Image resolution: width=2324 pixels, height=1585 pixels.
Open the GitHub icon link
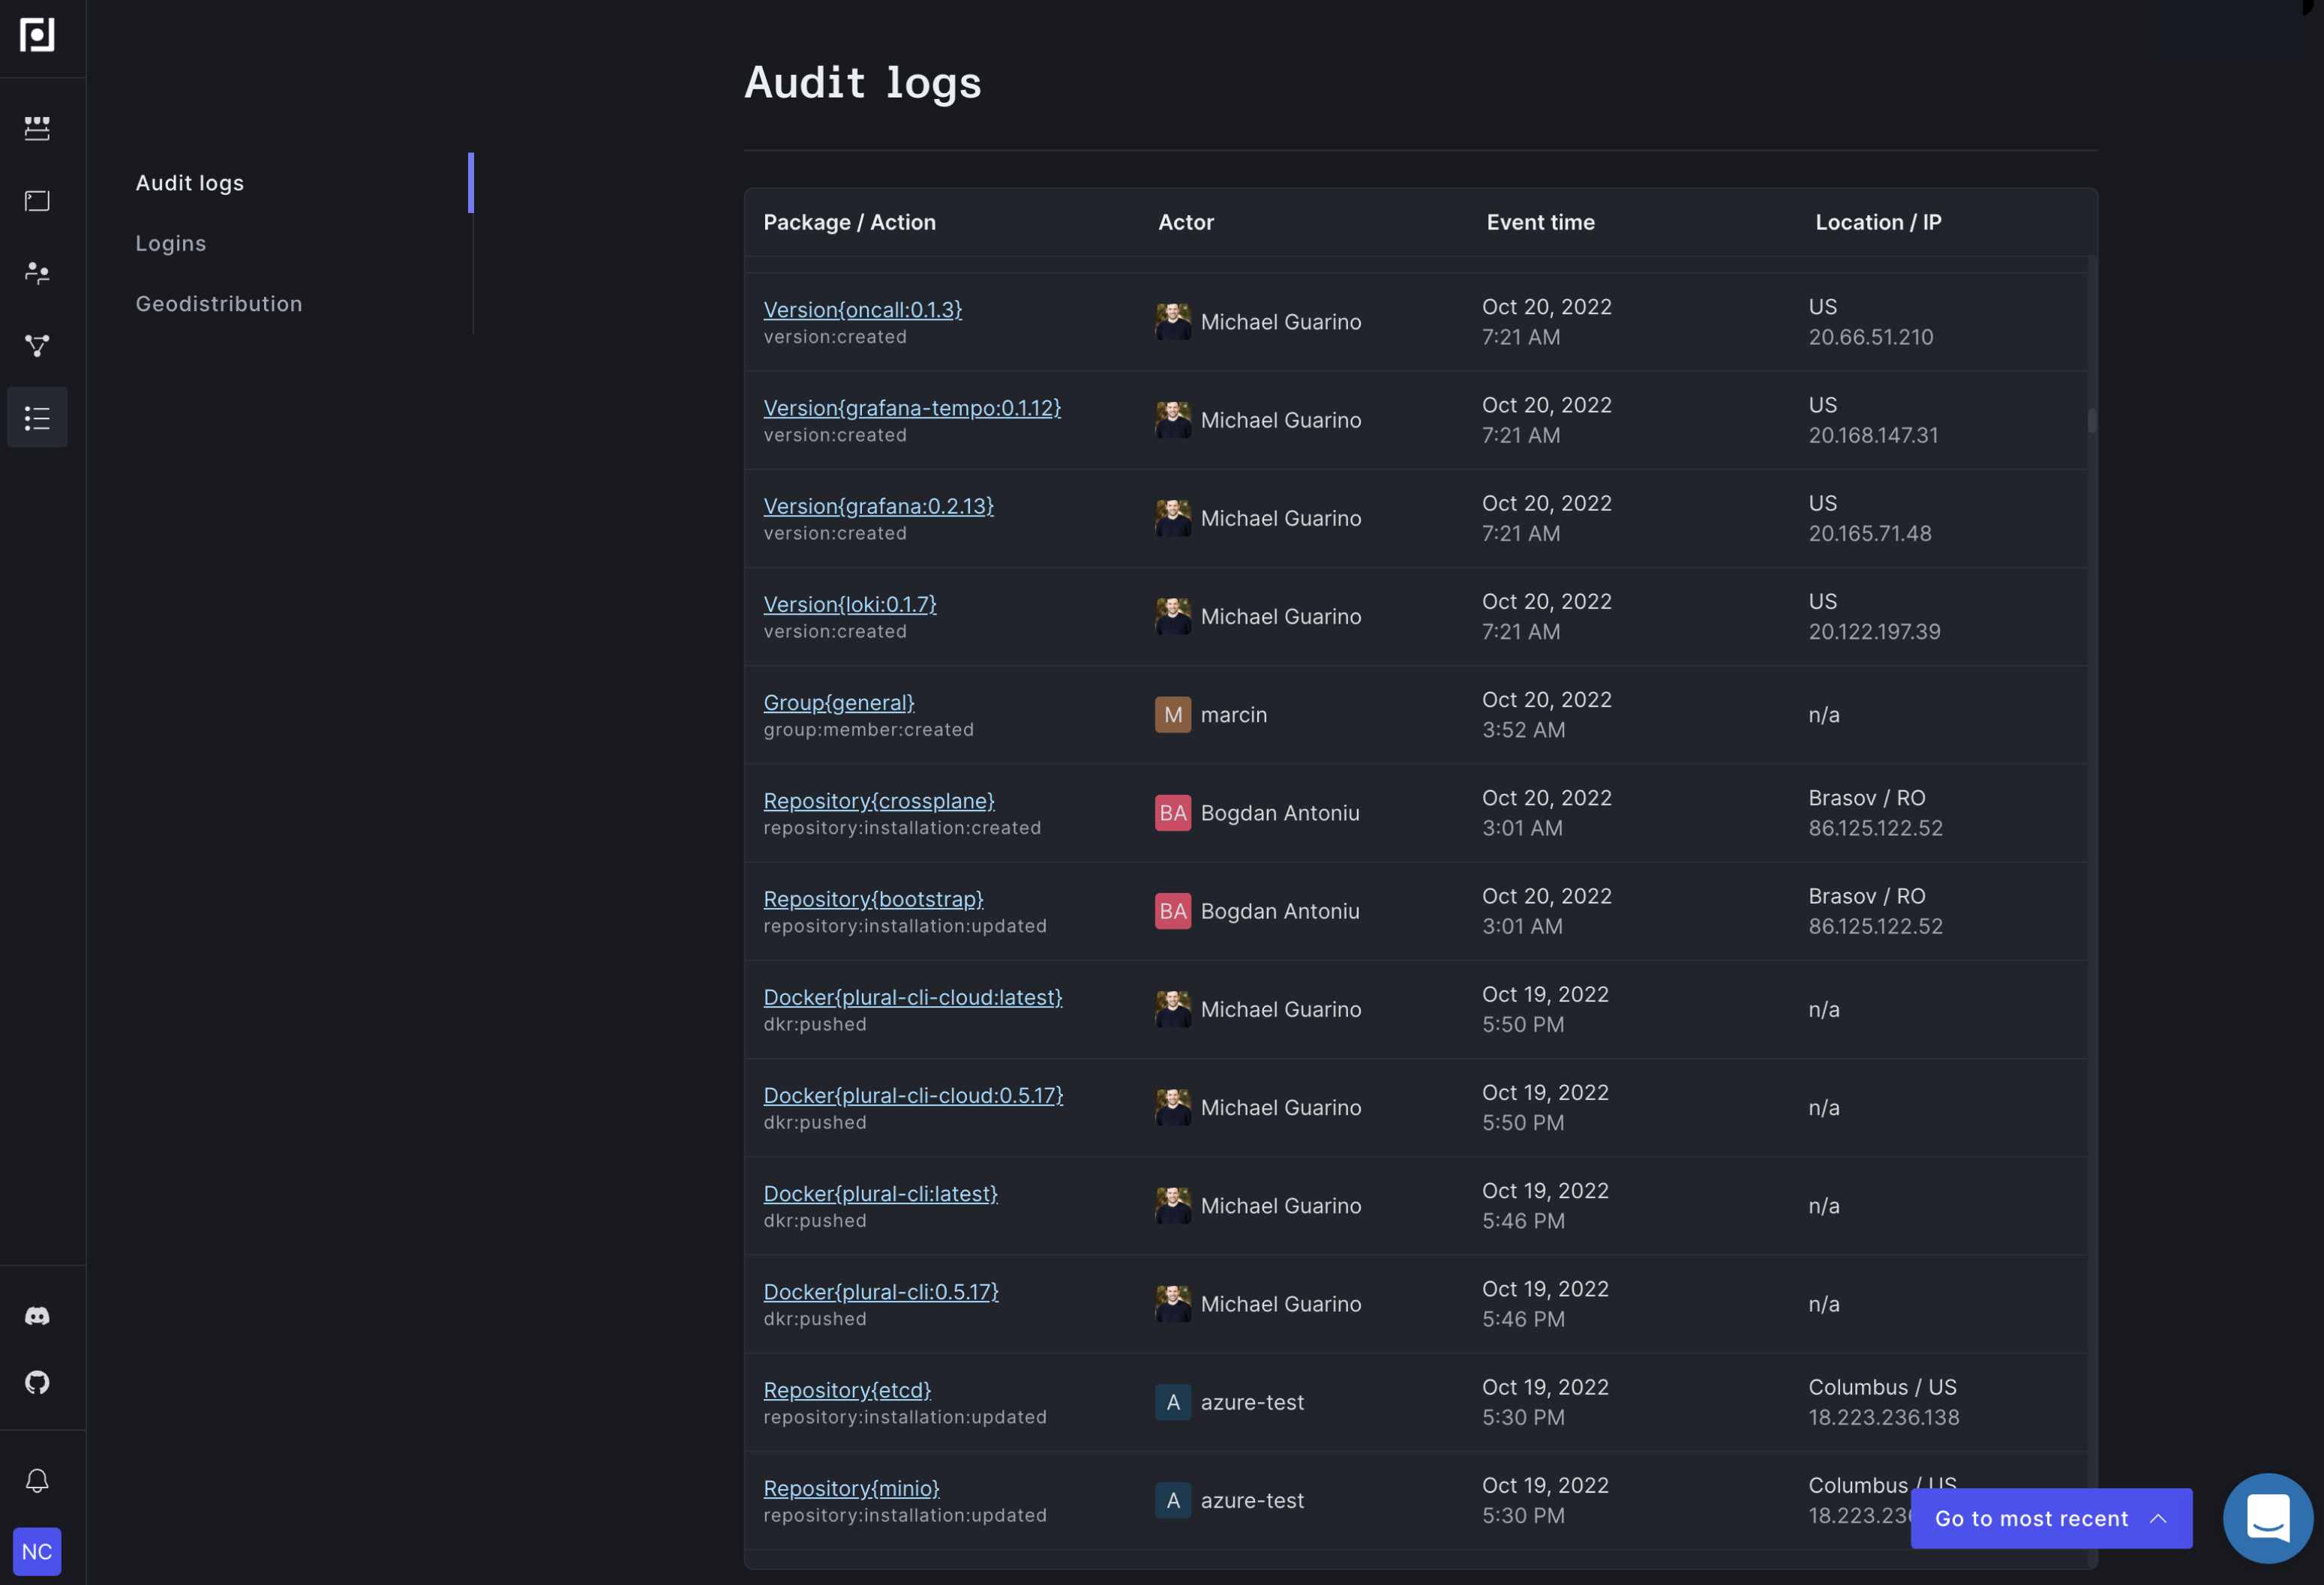tap(37, 1382)
